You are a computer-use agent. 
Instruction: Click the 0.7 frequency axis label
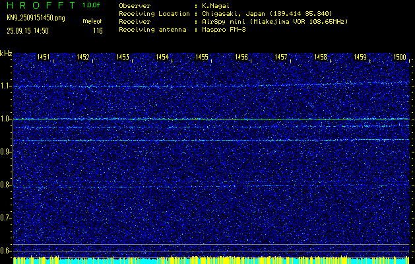[5, 218]
